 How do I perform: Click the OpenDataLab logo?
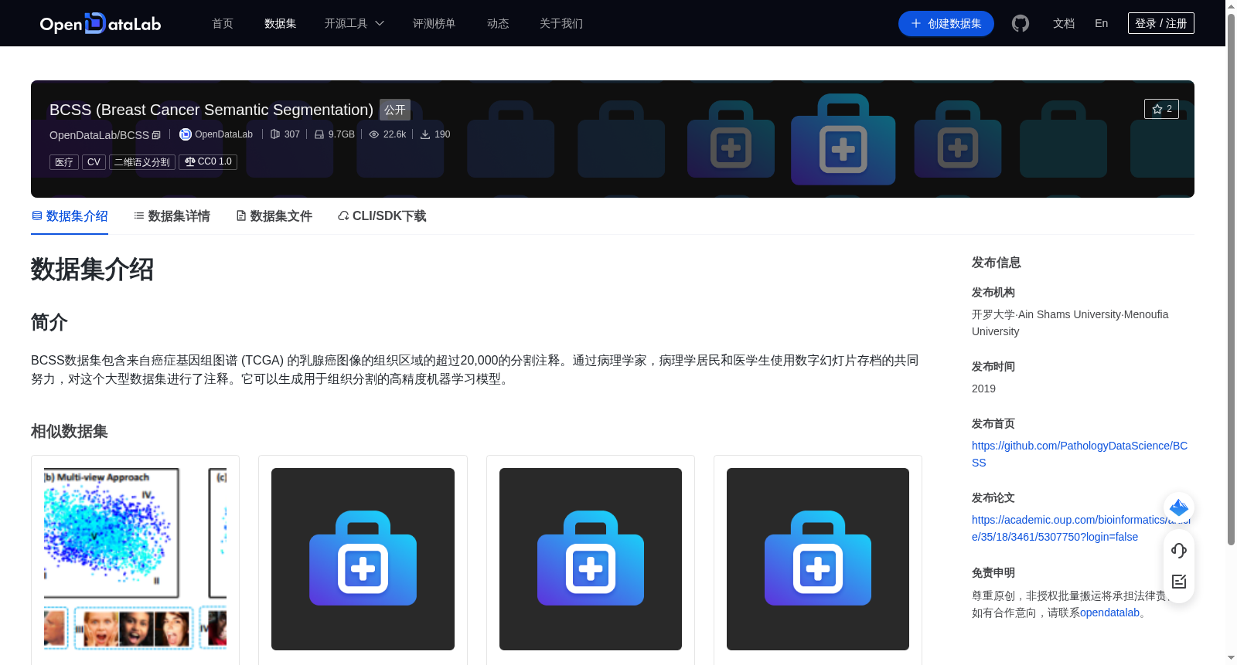pos(101,23)
